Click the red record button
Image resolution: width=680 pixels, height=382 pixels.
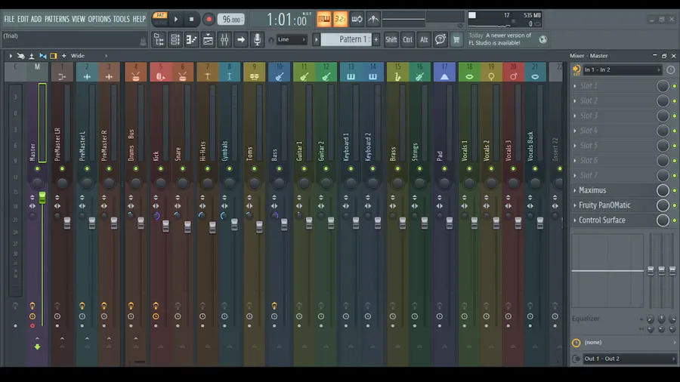point(209,19)
